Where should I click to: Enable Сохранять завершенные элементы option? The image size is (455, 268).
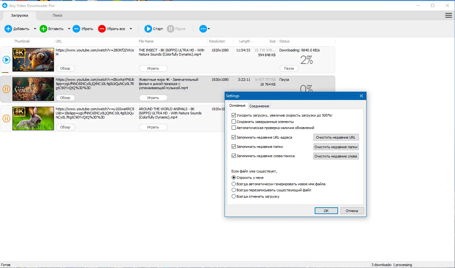(234, 121)
